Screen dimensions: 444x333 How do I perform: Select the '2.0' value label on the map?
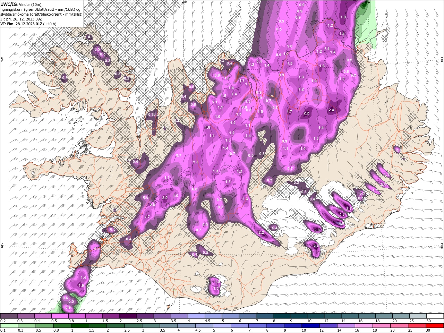[x=165, y=198]
